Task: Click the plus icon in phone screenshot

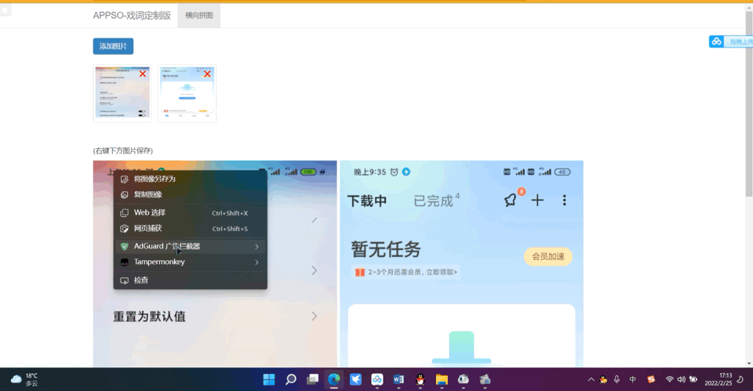Action: coord(537,200)
